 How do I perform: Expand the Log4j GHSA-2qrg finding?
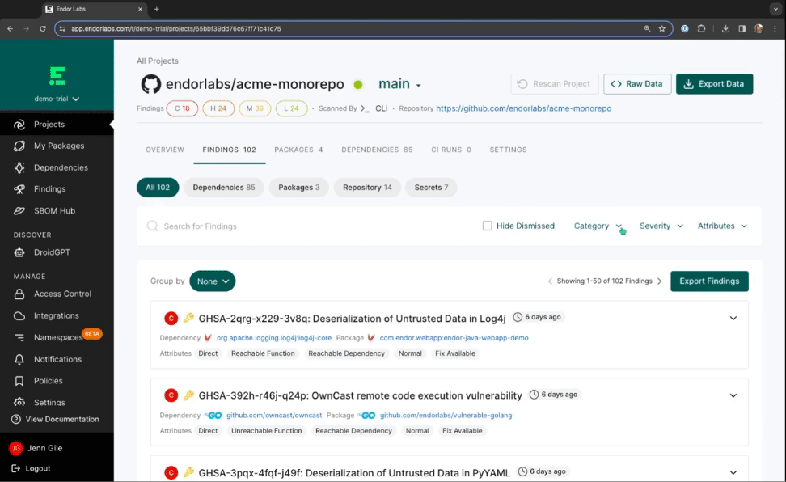click(x=733, y=318)
